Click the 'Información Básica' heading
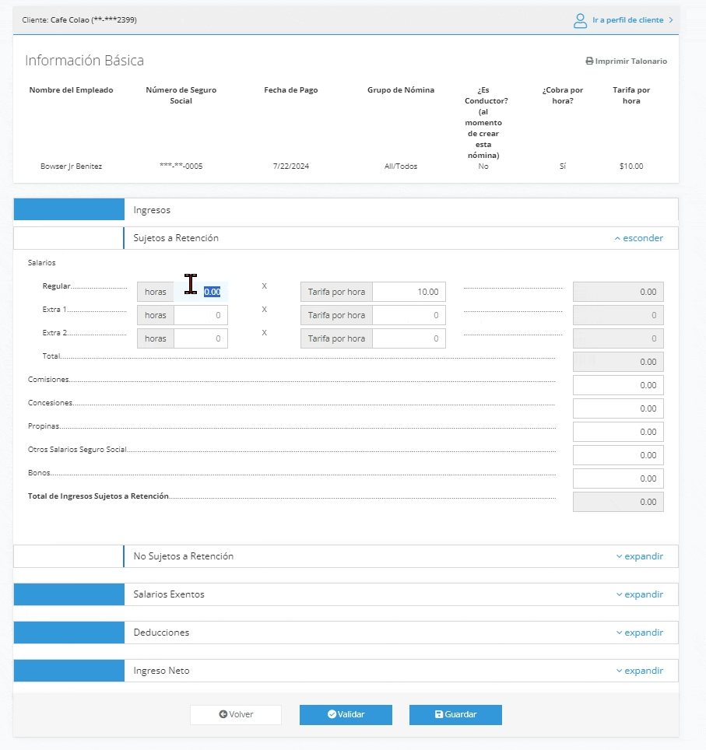Image resolution: width=706 pixels, height=750 pixels. coord(84,60)
